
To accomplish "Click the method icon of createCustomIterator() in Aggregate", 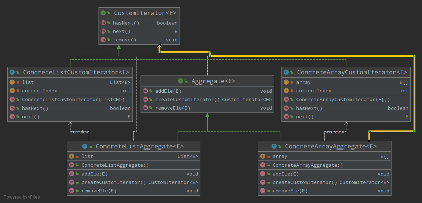I will pos(145,99).
